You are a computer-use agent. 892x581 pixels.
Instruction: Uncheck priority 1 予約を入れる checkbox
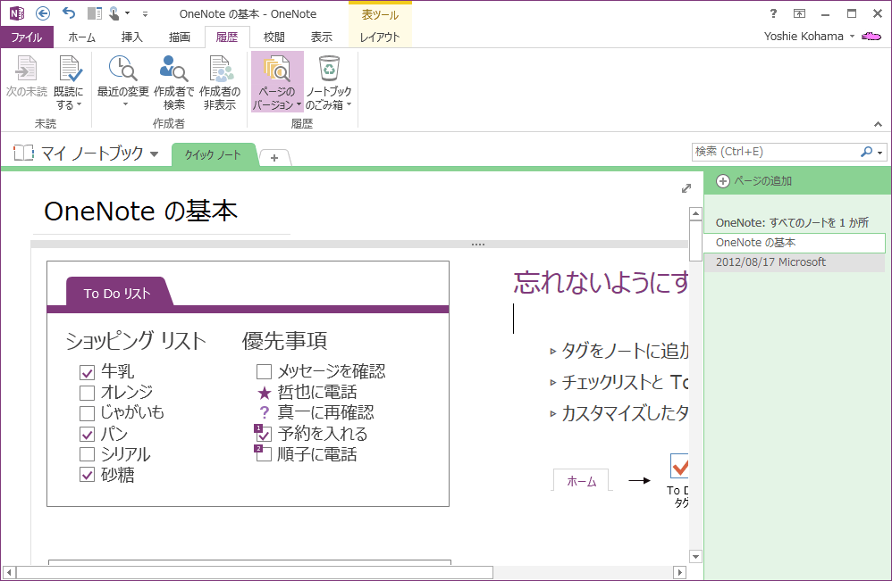click(x=264, y=434)
